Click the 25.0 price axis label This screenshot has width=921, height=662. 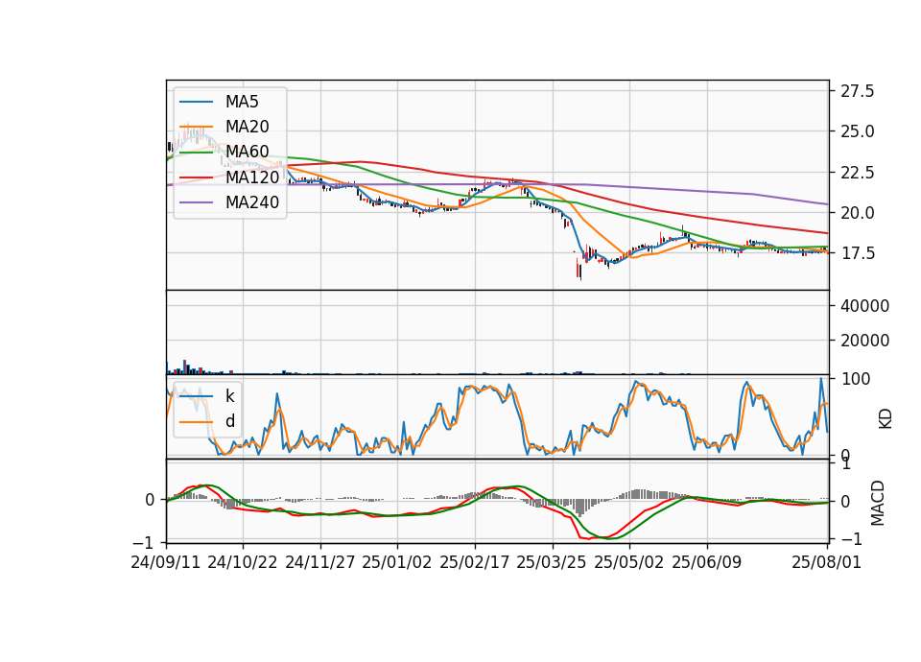point(857,131)
